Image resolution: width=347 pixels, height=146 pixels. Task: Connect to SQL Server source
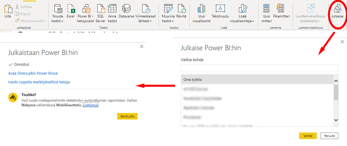coord(101,13)
